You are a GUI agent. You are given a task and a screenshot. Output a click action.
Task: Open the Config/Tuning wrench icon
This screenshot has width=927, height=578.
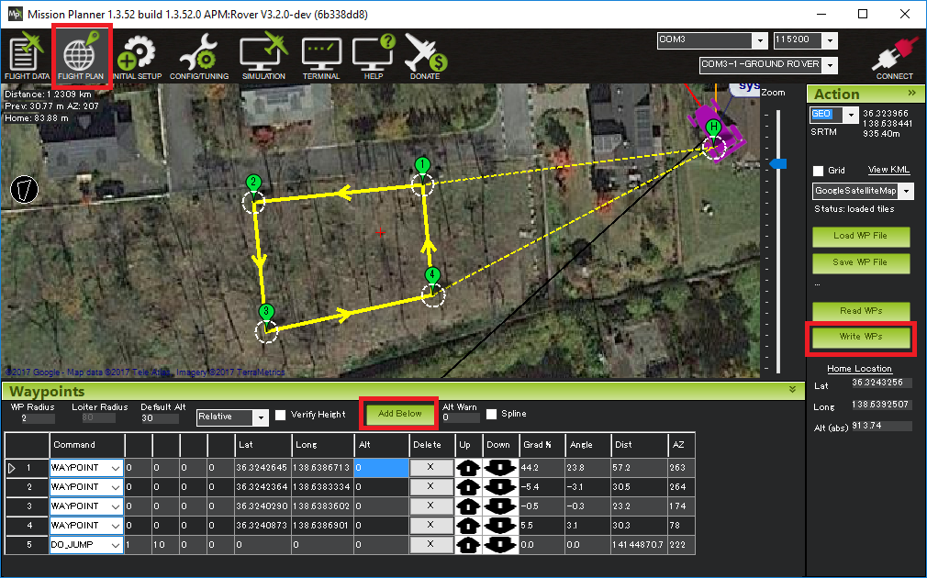[198, 56]
